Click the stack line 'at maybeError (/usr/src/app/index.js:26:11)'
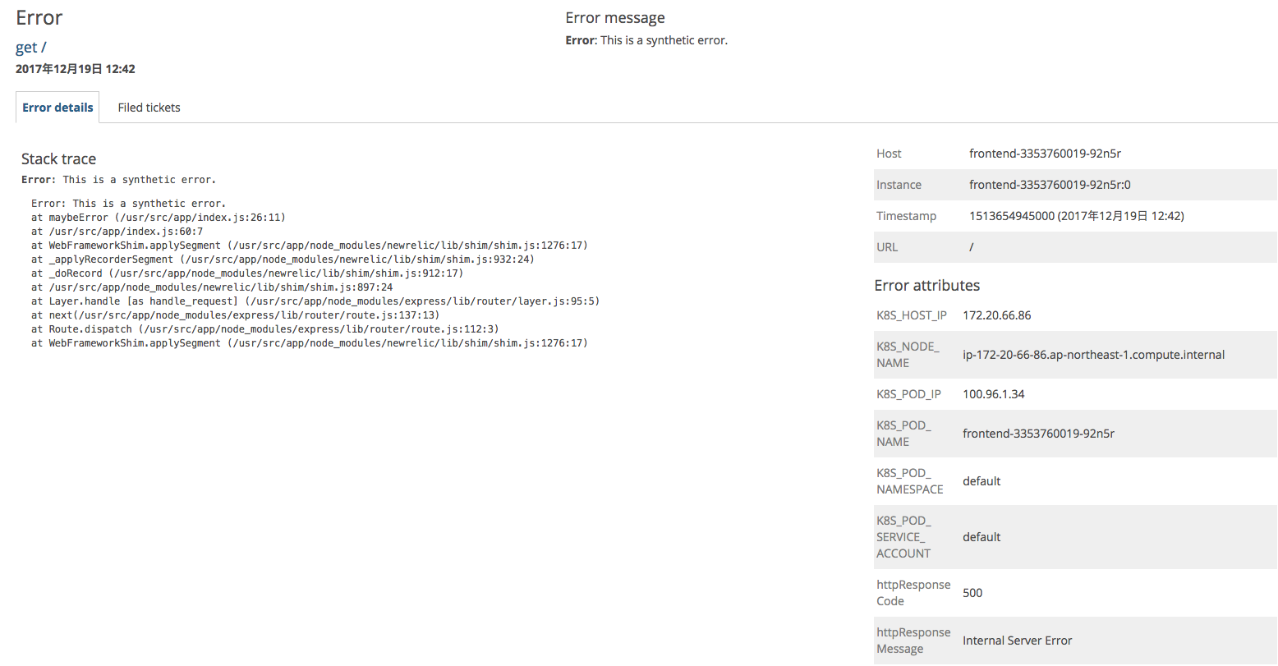Image resolution: width=1278 pixels, height=666 pixels. click(x=159, y=218)
